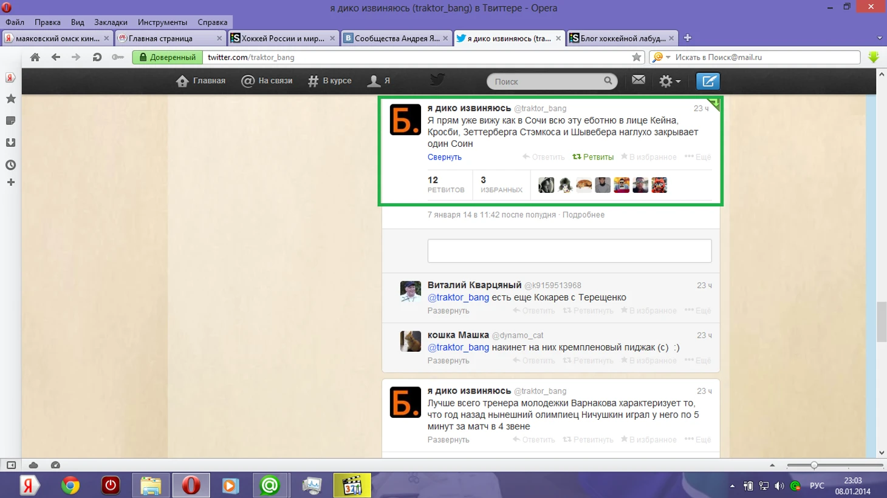This screenshot has width=887, height=498.
Task: Click the browser reload button
Action: [x=97, y=57]
